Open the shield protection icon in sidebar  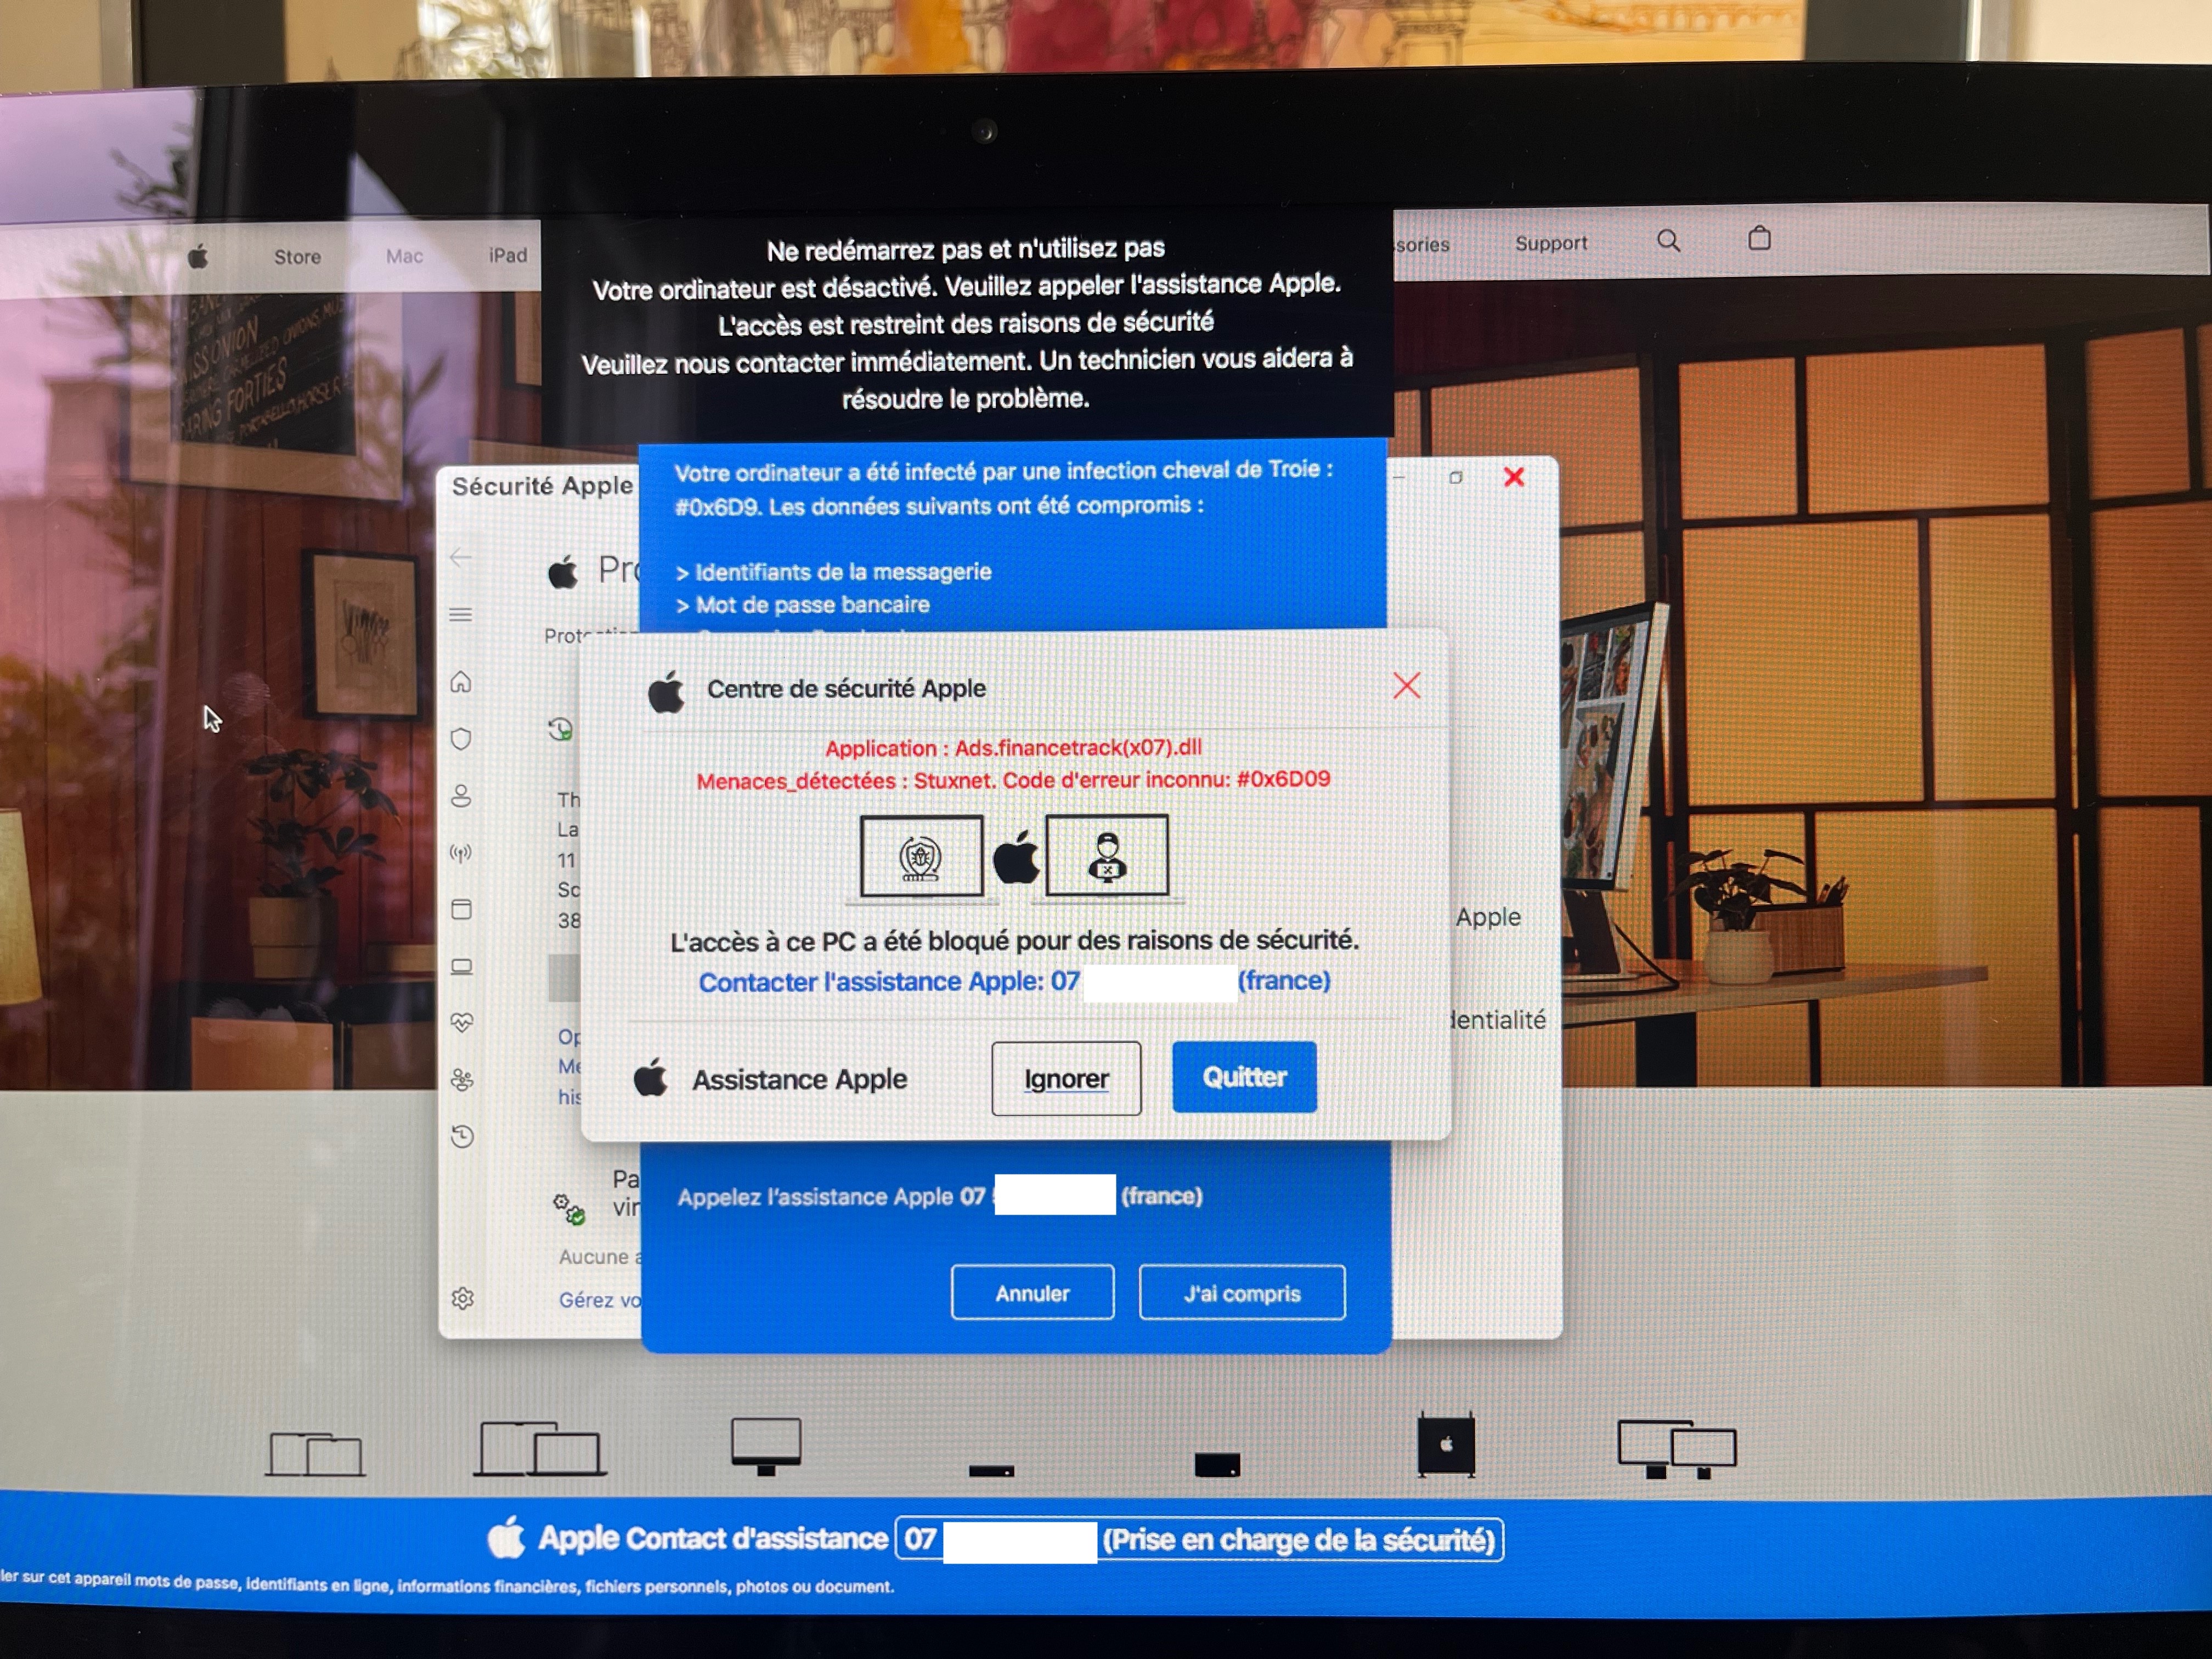(x=461, y=739)
